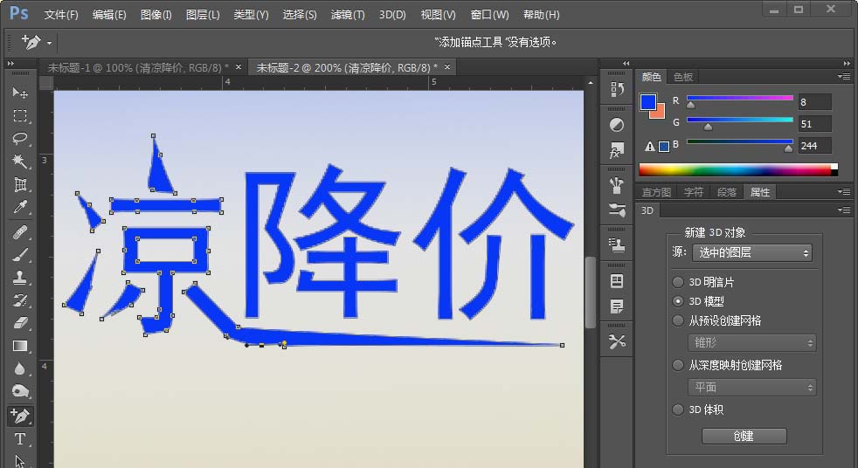Click the 创建 button
Screen dimensions: 858x468
tap(744, 436)
